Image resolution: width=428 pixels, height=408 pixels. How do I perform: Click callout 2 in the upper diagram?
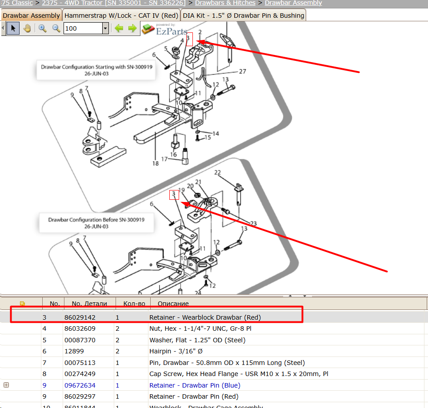[200, 32]
